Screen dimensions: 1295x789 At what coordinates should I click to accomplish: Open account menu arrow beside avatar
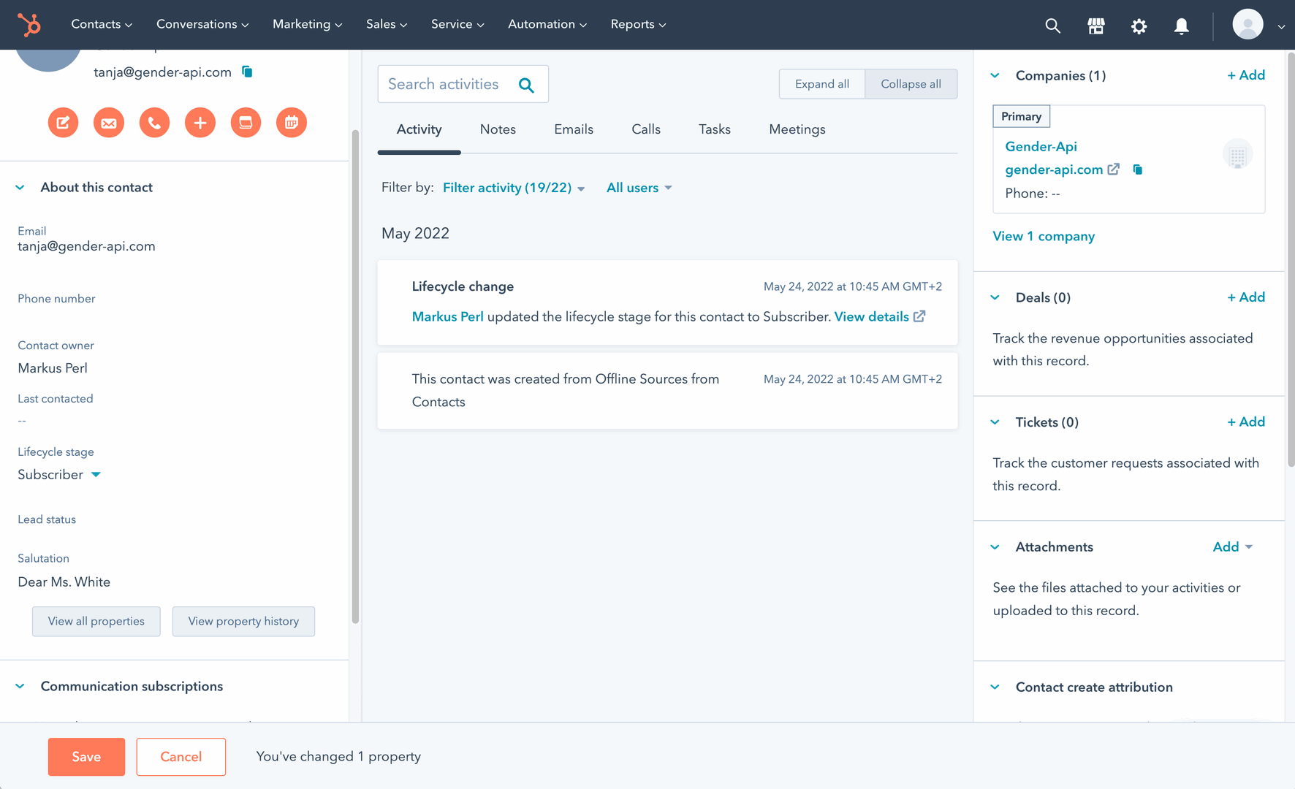pos(1281,26)
